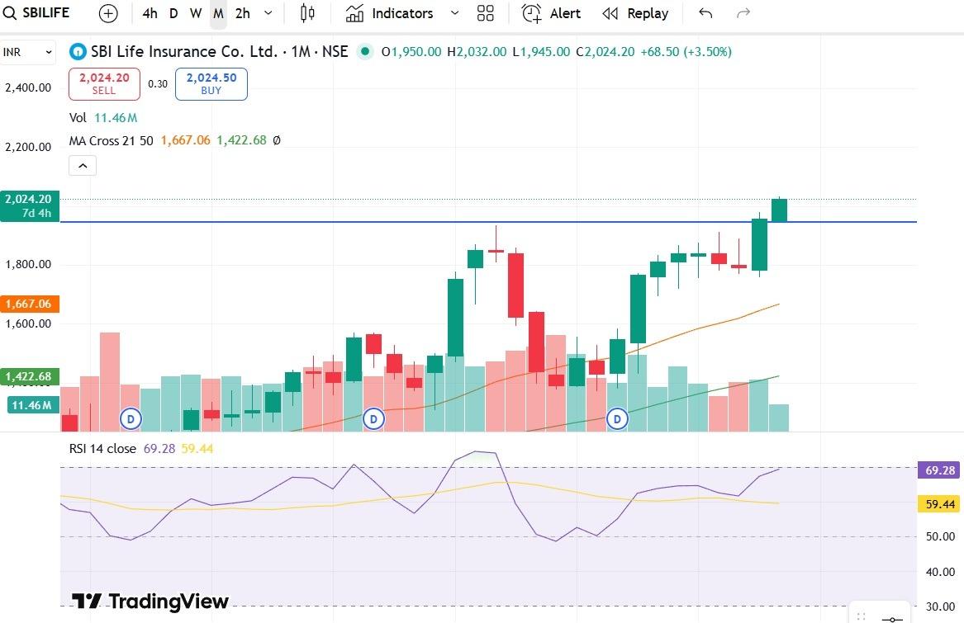Click the green 1,422.68 MA price label
This screenshot has width=964, height=623.
(30, 376)
